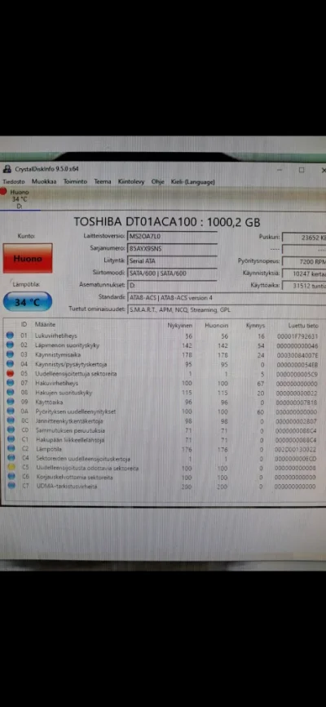This screenshot has width=326, height=707.
Task: Click the Standardi field ATA8-ACS
Action: 227,298
